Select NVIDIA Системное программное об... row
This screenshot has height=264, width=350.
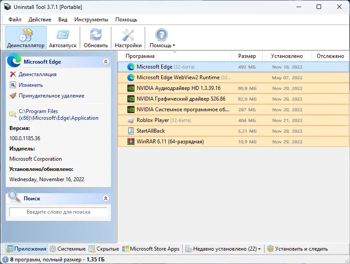[233, 110]
